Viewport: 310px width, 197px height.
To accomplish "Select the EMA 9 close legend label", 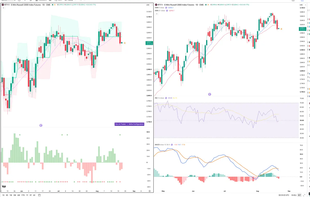I will pos(159,8).
